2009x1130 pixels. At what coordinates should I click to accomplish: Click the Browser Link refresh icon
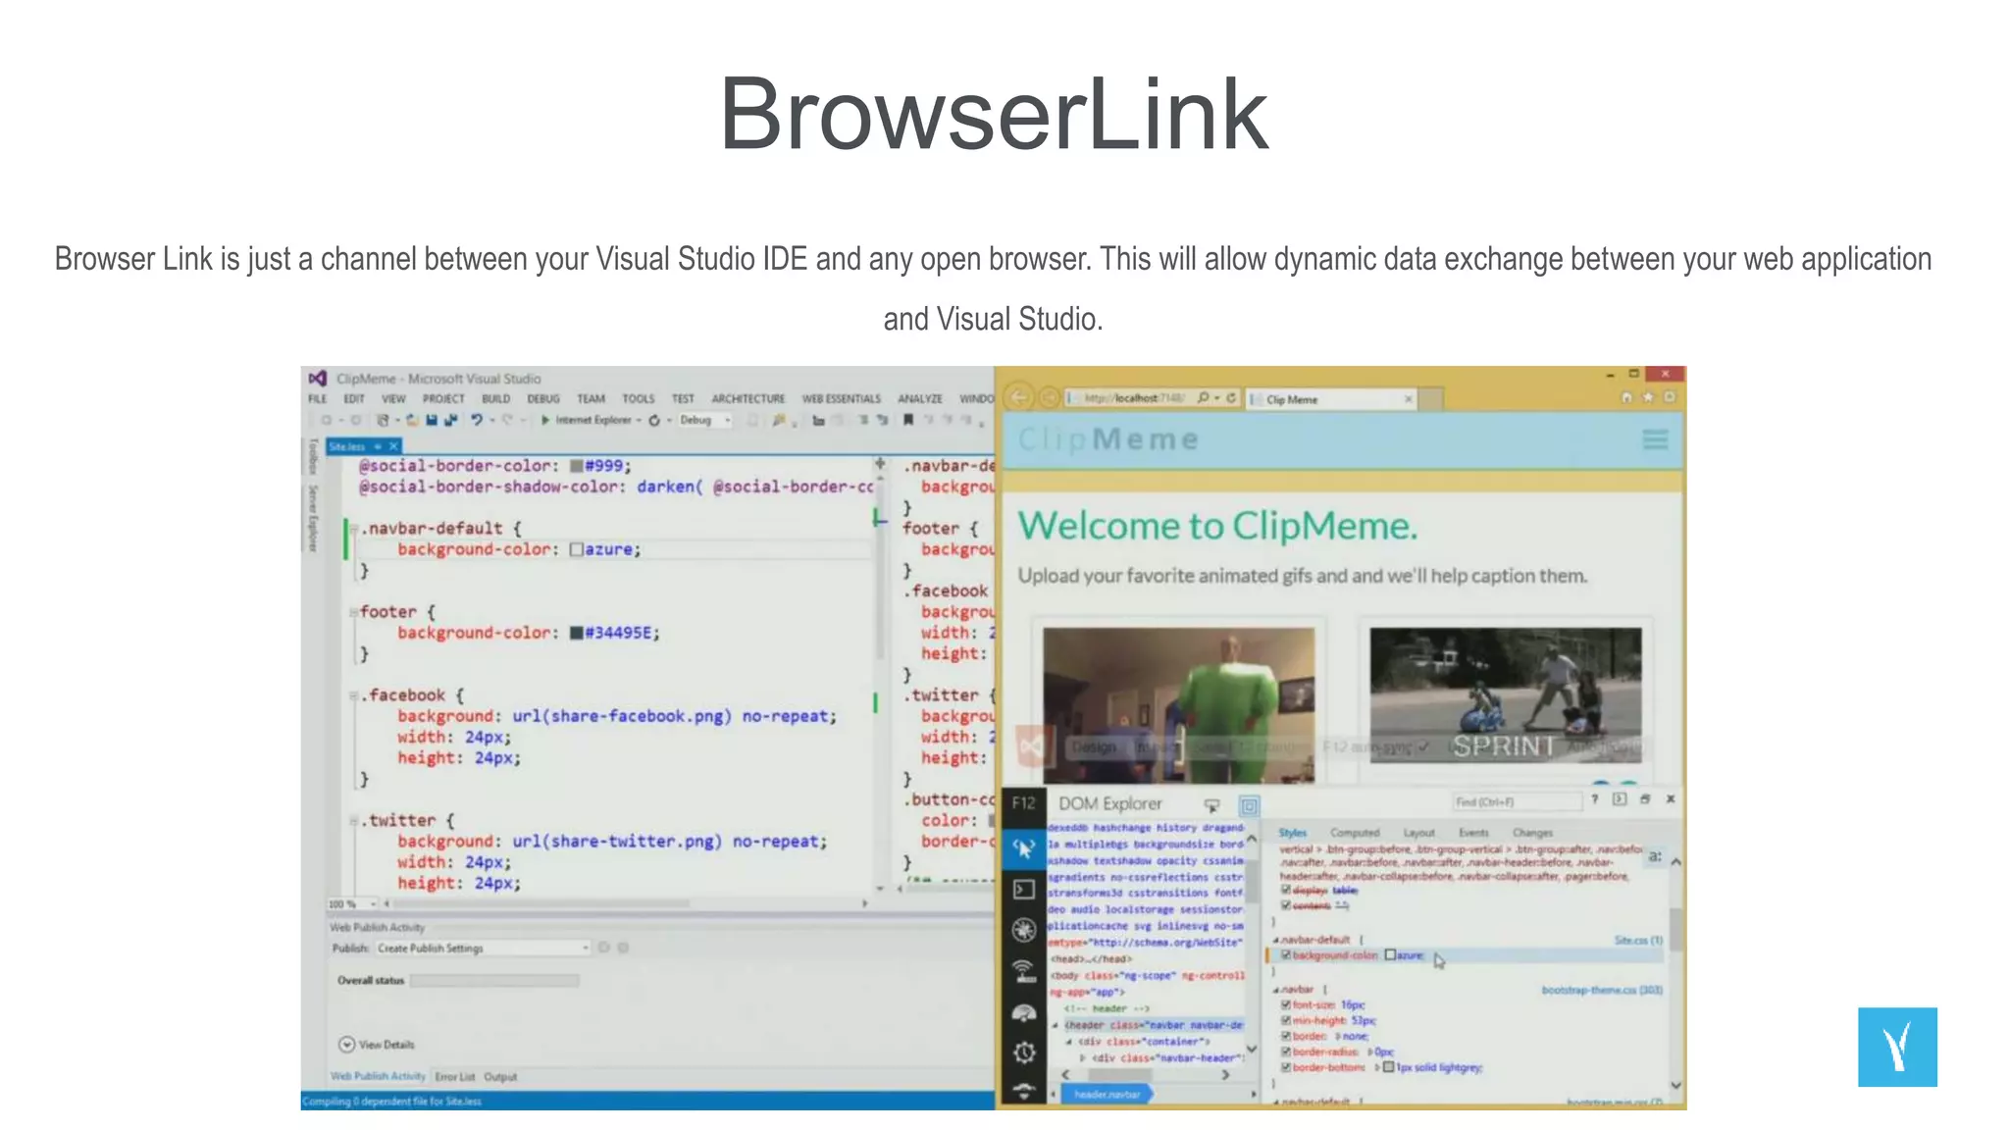click(x=654, y=420)
